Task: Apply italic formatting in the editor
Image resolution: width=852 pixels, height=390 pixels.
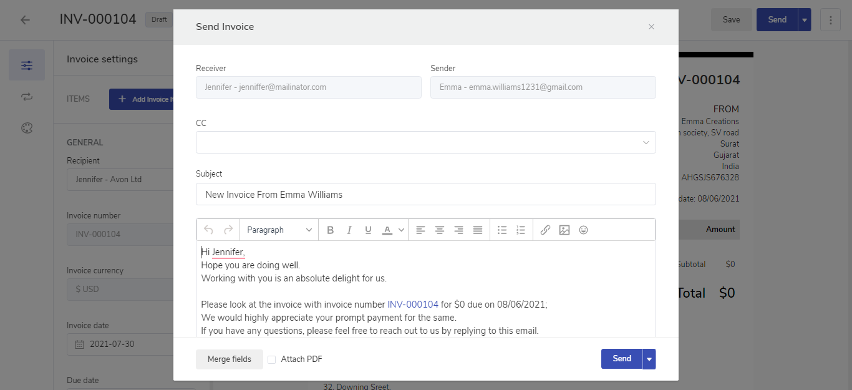Action: 349,230
